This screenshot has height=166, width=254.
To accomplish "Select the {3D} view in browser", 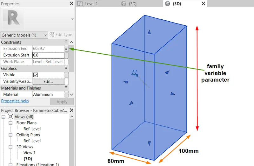I will coord(28,159).
